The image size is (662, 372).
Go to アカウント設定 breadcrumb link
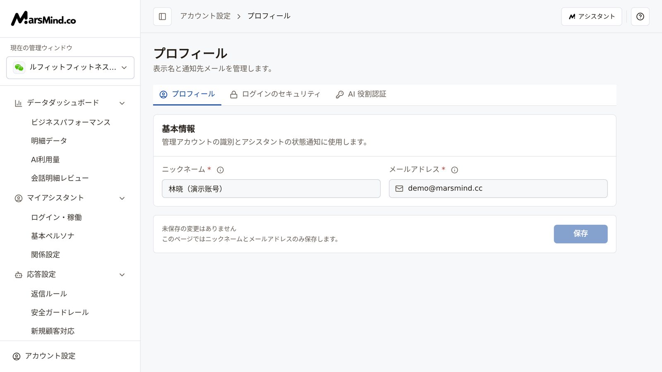point(205,16)
